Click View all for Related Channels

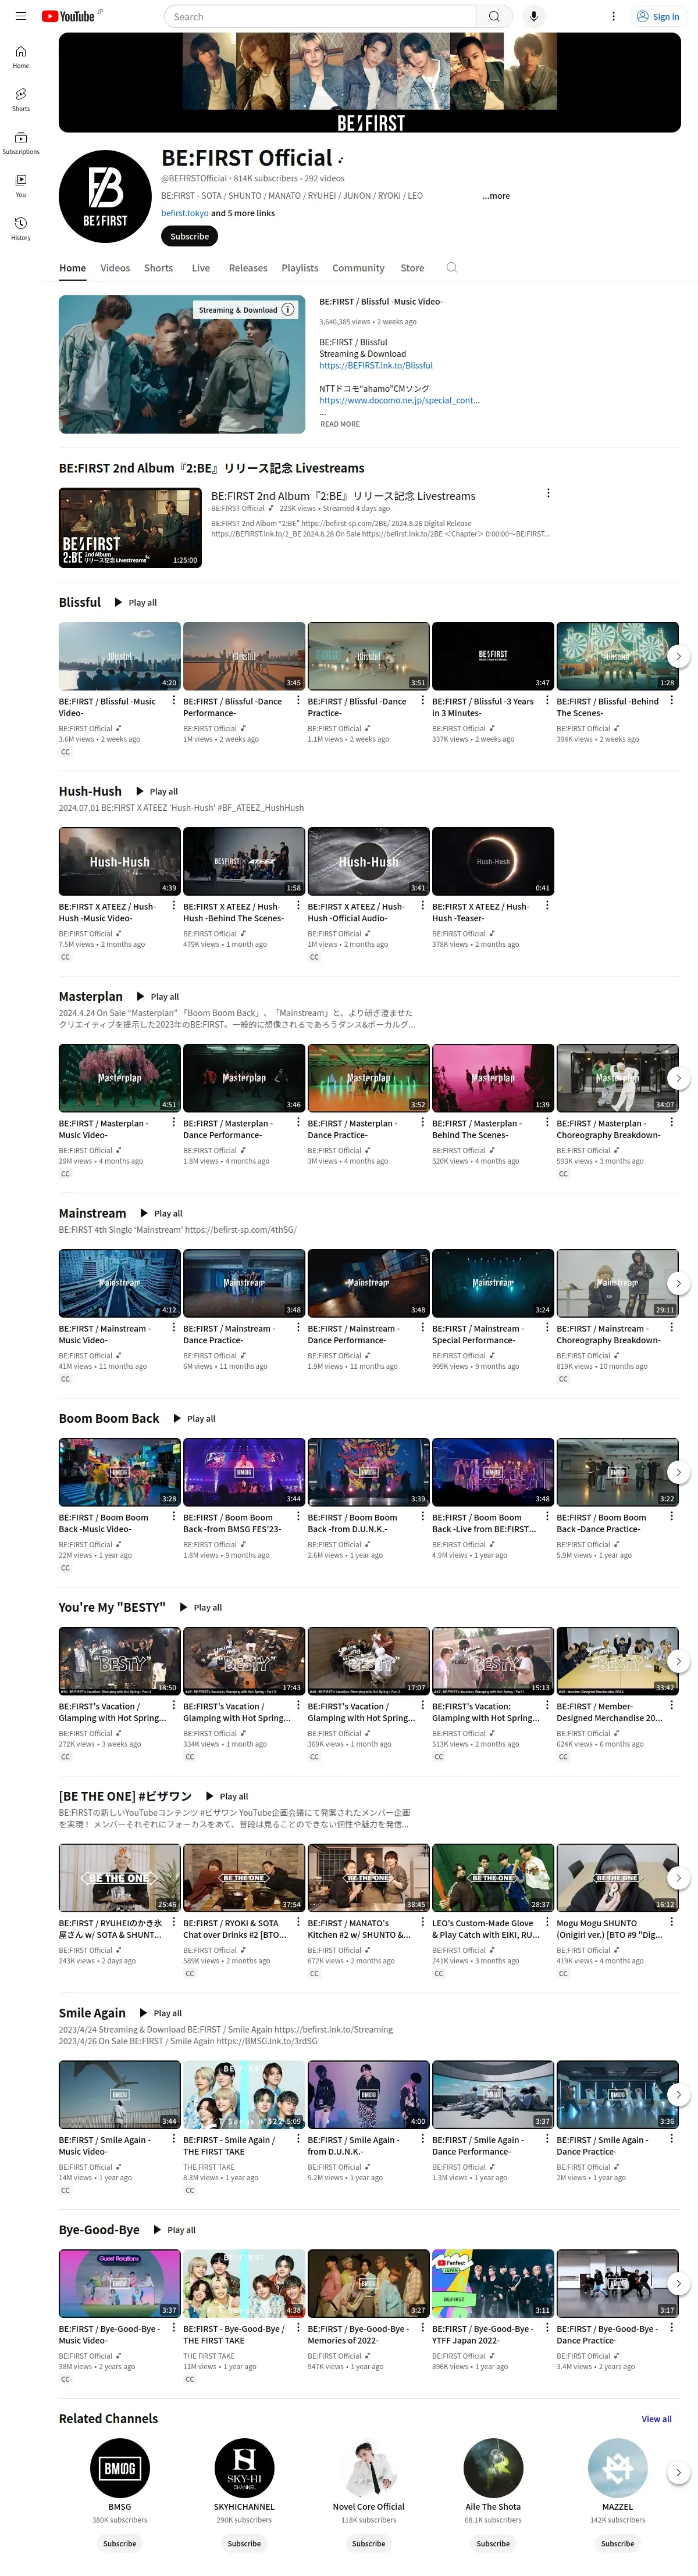pyautogui.click(x=657, y=2418)
